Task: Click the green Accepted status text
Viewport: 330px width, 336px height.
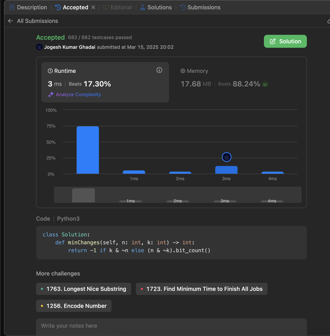Action: pos(50,37)
